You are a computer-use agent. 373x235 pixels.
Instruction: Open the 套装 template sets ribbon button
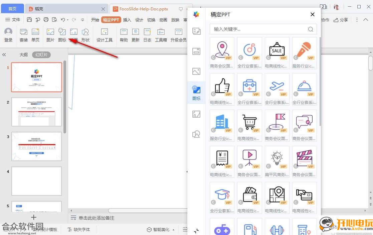click(24, 35)
